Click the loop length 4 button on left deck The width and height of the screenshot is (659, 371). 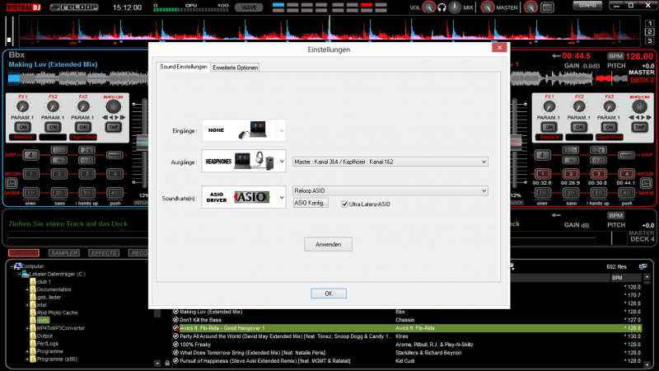pyautogui.click(x=30, y=155)
